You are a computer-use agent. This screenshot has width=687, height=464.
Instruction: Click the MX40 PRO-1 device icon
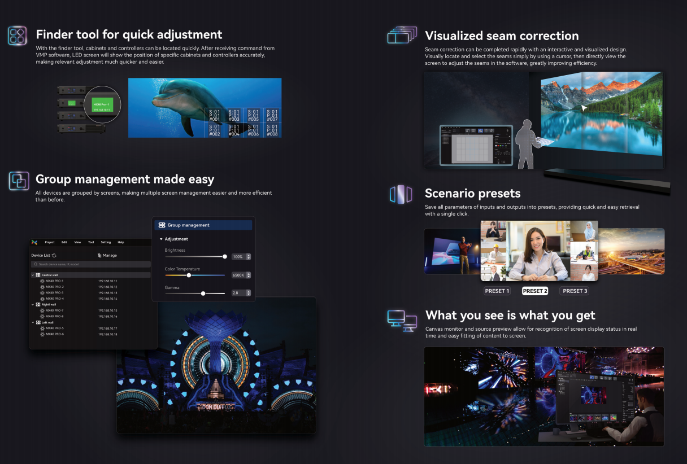pyautogui.click(x=42, y=281)
